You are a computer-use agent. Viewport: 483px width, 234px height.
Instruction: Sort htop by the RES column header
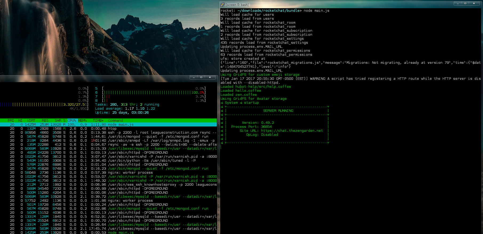(x=45, y=121)
